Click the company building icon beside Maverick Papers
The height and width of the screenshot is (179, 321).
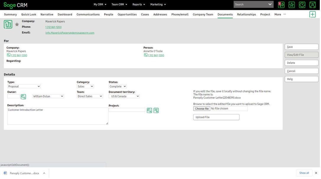pyautogui.click(x=8, y=24)
